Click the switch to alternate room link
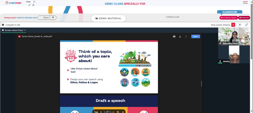Viewport: 253px width, 113px height. [x=27, y=18]
